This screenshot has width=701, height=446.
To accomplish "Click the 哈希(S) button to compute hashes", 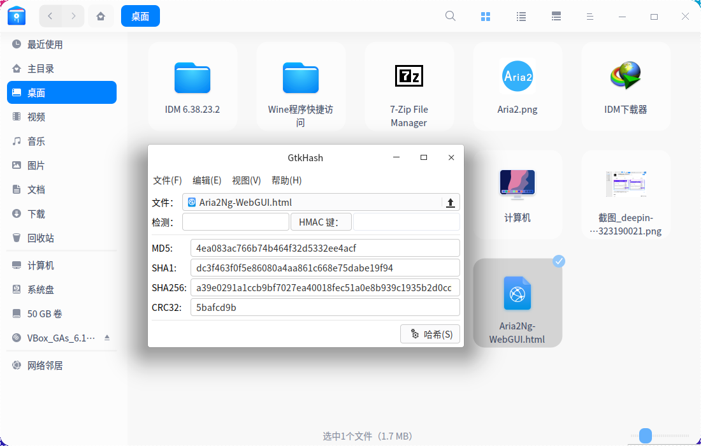I will tap(430, 333).
